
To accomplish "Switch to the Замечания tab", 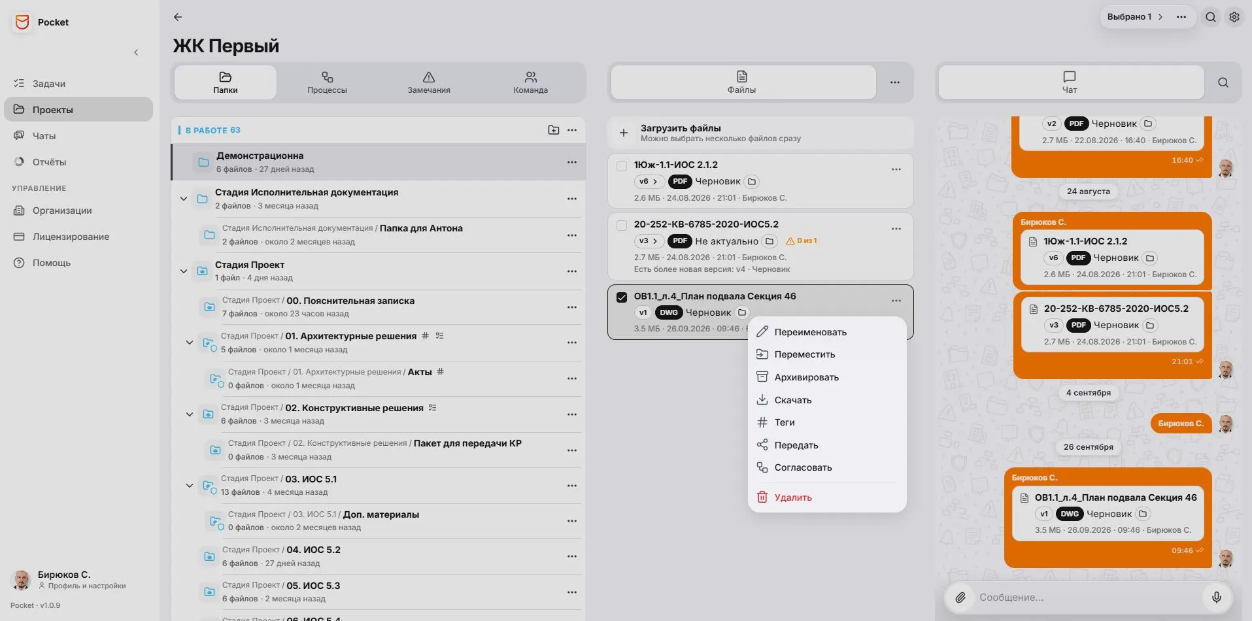I will (x=429, y=82).
